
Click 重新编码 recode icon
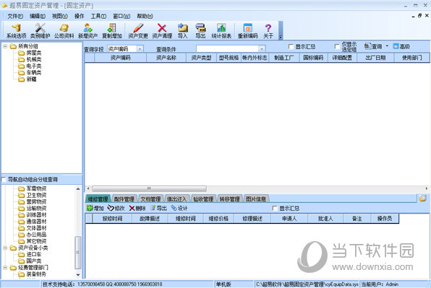point(247,31)
